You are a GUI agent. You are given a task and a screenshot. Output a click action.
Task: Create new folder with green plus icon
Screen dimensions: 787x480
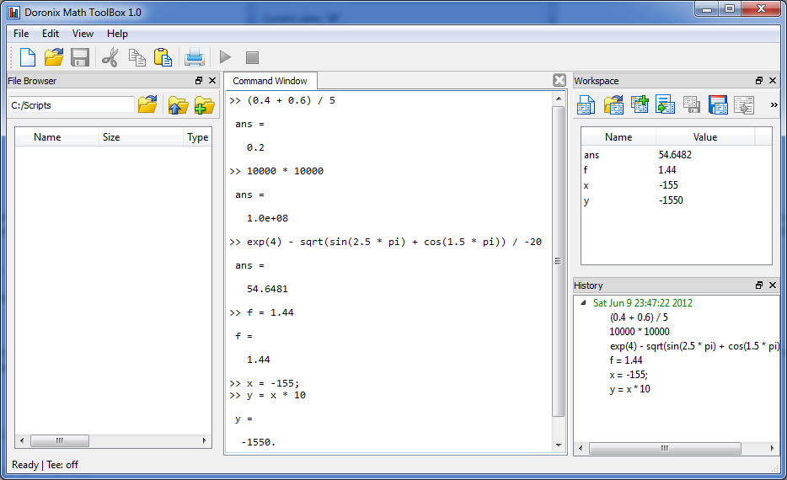204,104
